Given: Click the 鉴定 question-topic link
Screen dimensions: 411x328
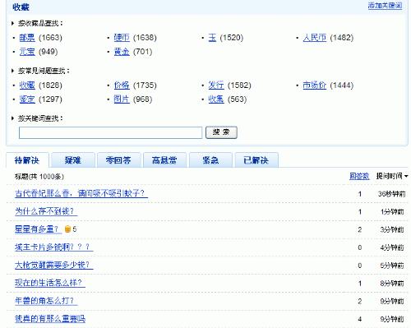Looking at the screenshot, I should pos(27,99).
